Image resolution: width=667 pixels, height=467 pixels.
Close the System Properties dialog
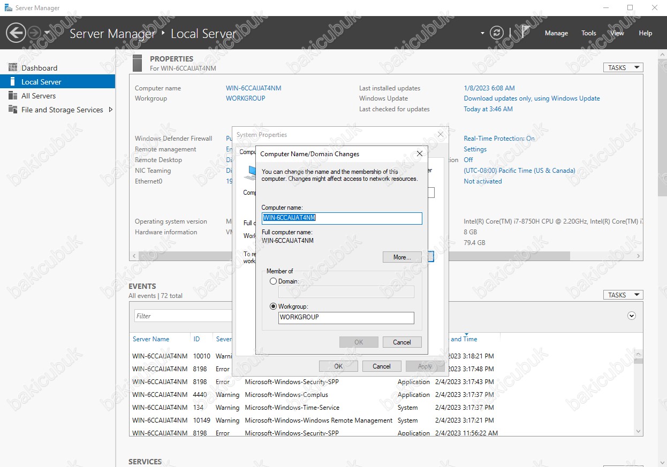[441, 134]
